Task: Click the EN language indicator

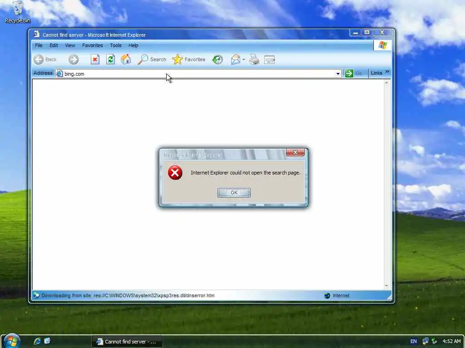Action: pos(413,341)
